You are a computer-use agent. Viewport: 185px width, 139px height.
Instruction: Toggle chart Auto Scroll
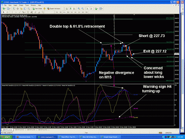tap(87, 9)
